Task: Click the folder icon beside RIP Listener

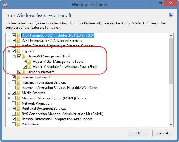Action: tap(19, 124)
